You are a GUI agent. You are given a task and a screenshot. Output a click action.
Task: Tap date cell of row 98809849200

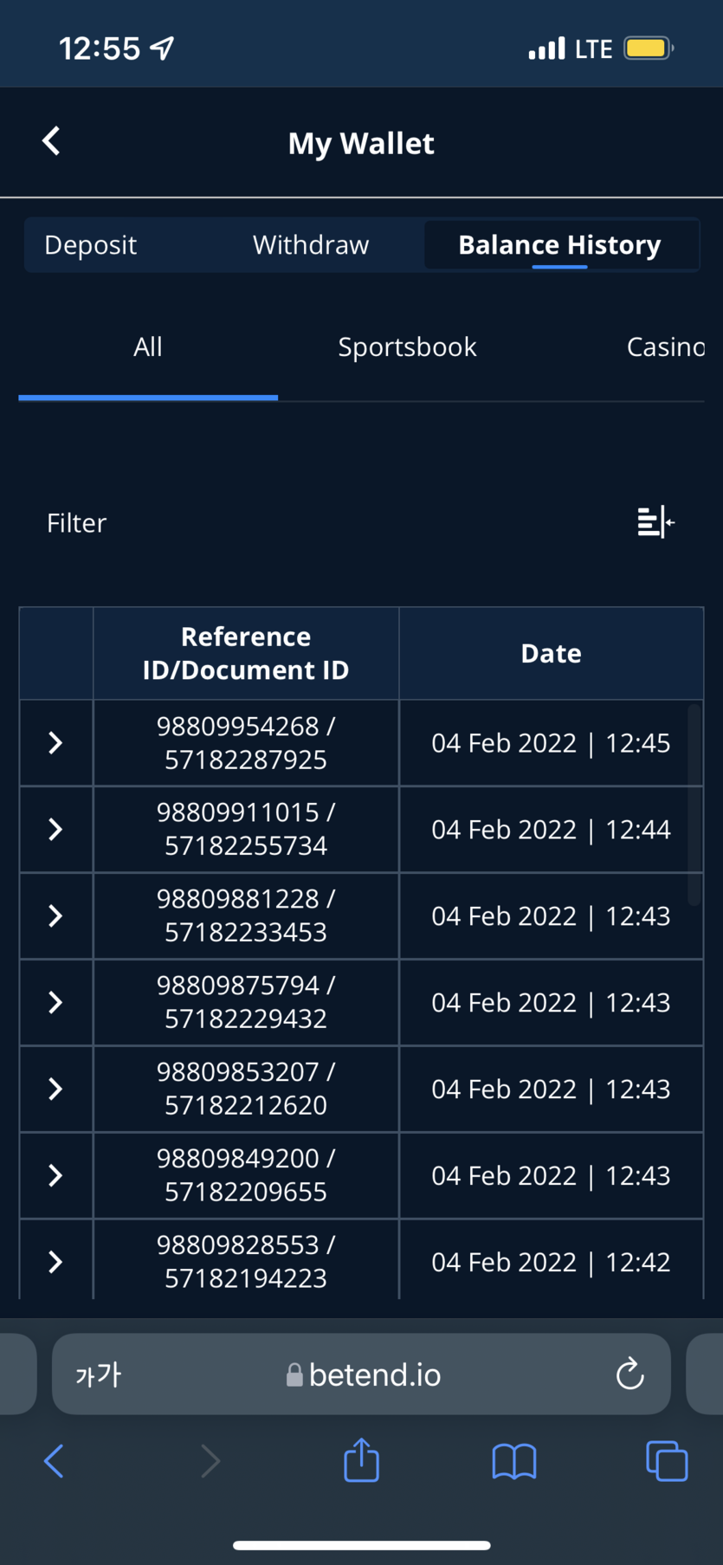pos(551,1176)
